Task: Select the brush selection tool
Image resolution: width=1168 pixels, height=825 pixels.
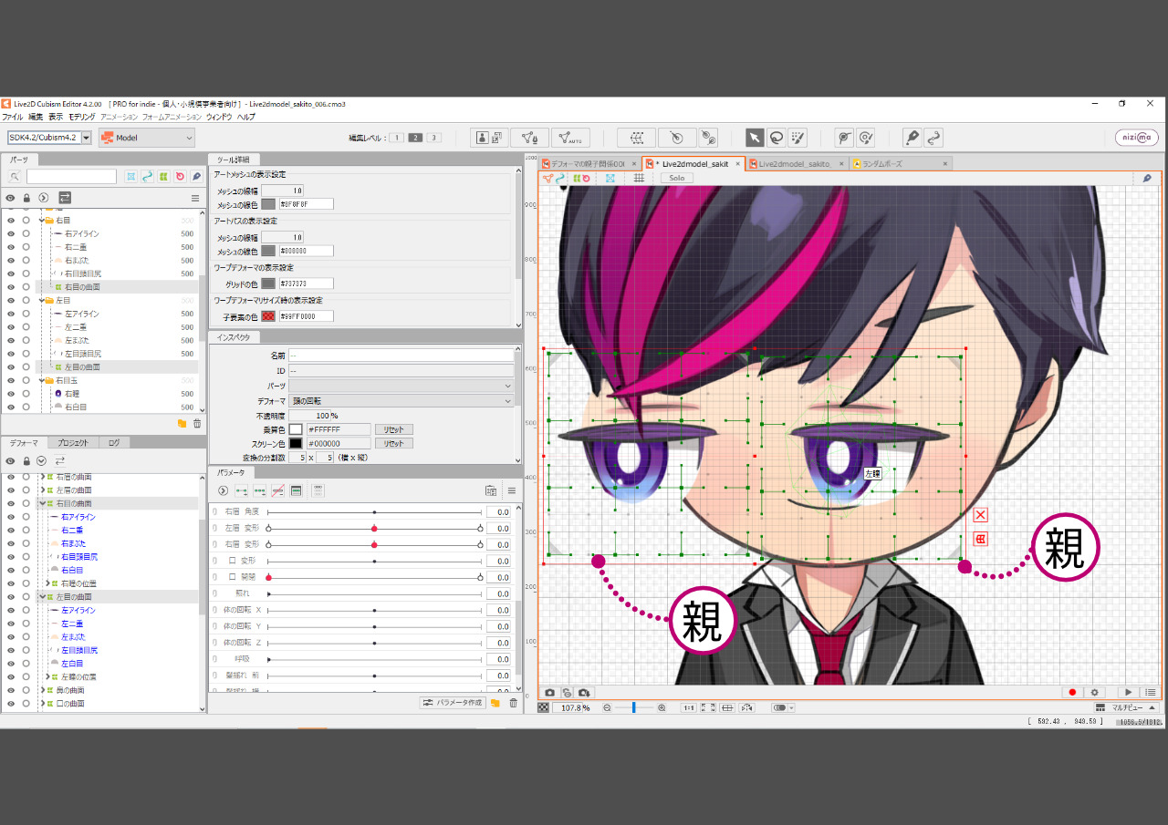Action: 798,138
